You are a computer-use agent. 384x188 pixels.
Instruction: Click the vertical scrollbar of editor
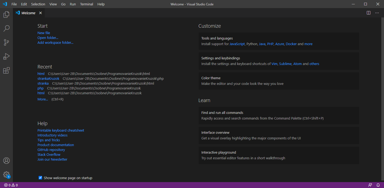[382, 99]
